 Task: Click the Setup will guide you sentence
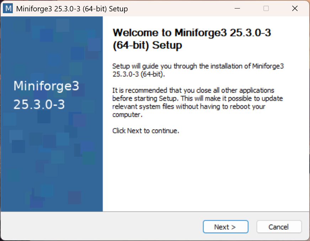tap(198, 66)
